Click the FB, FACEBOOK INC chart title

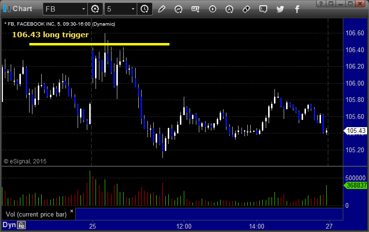[60, 24]
